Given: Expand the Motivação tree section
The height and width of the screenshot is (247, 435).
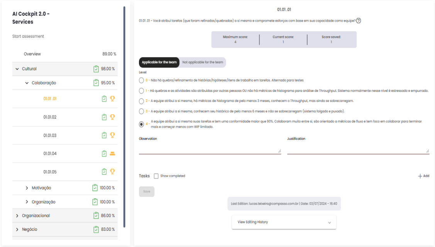Looking at the screenshot, I should point(27,188).
